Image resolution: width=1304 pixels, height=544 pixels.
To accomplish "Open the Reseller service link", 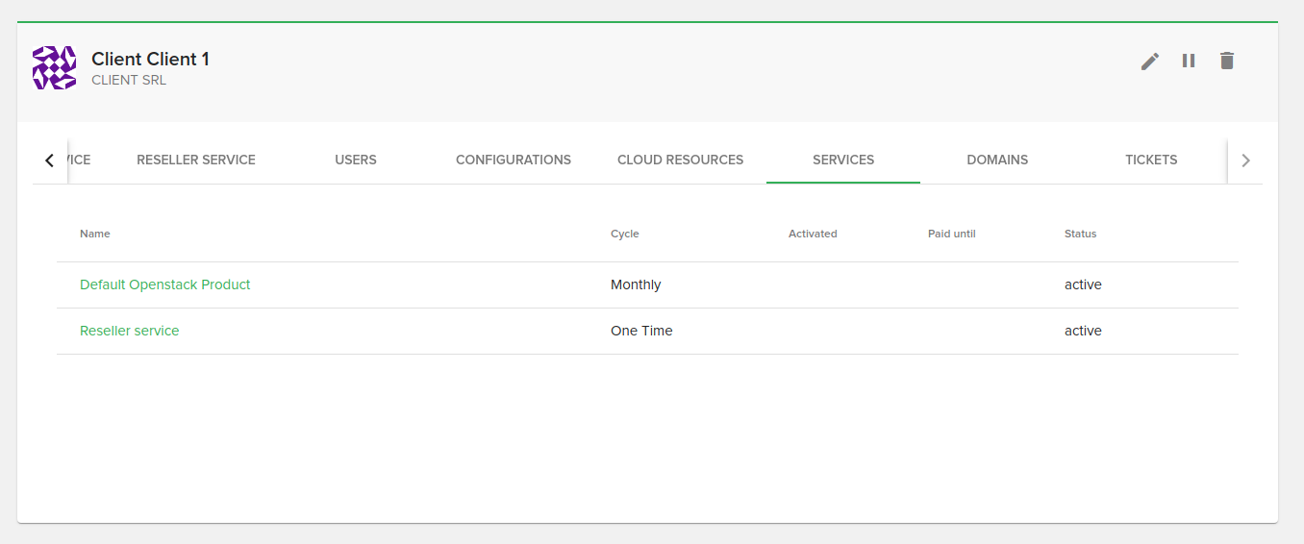I will 129,331.
